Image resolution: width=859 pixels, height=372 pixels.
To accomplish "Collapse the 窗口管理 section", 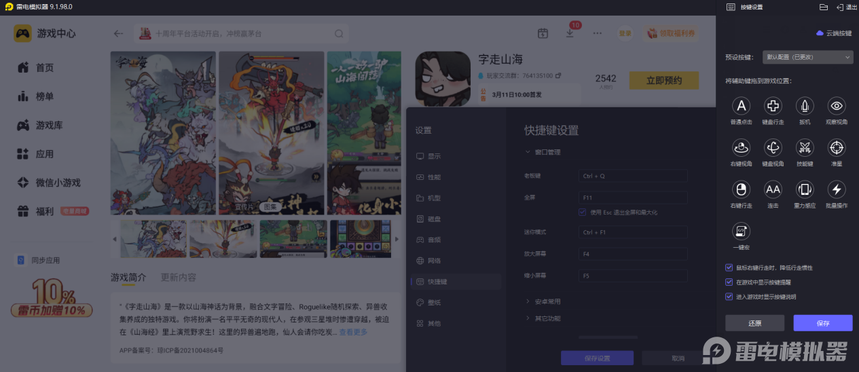I will [543, 152].
